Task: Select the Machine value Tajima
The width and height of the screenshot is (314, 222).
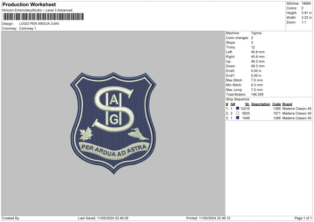Action: pyautogui.click(x=256, y=33)
